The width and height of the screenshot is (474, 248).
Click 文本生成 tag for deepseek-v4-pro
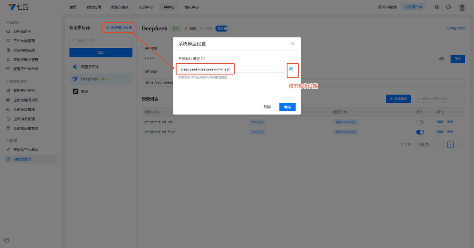pos(257,122)
